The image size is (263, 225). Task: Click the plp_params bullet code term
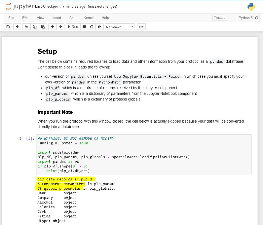(57, 94)
